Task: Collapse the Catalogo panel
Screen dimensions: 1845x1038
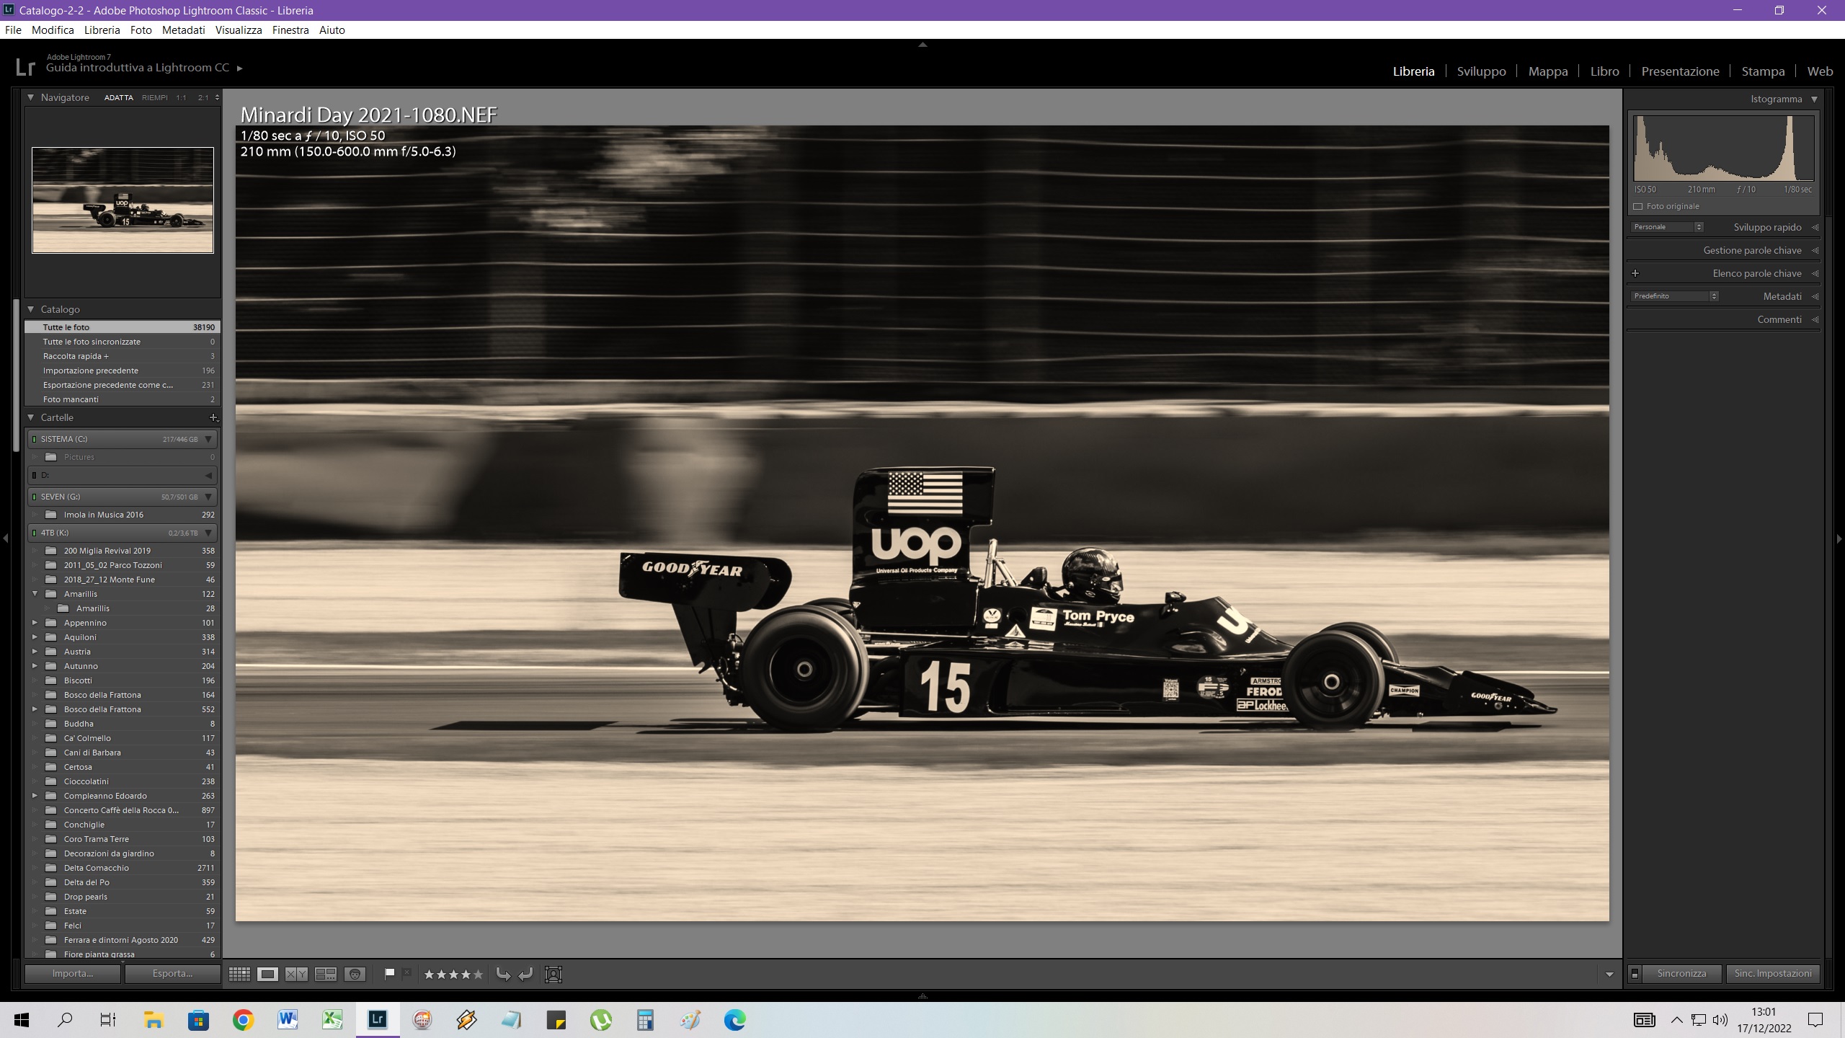Action: point(31,309)
